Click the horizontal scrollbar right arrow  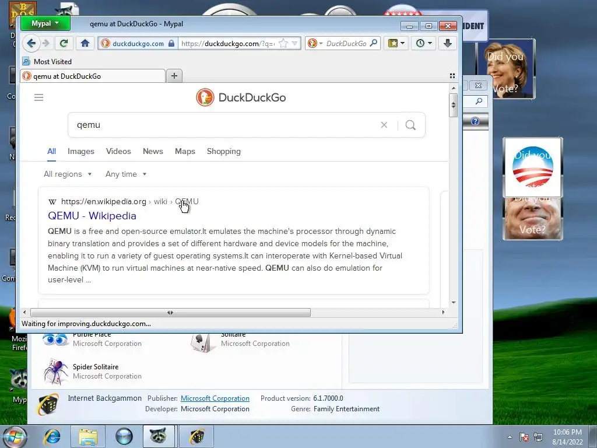[x=443, y=313]
